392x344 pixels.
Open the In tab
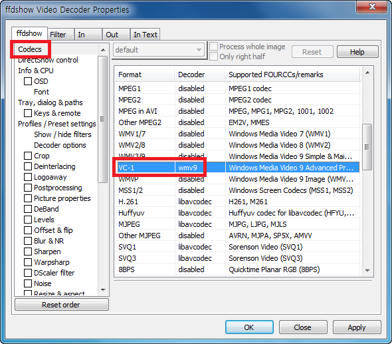click(88, 35)
